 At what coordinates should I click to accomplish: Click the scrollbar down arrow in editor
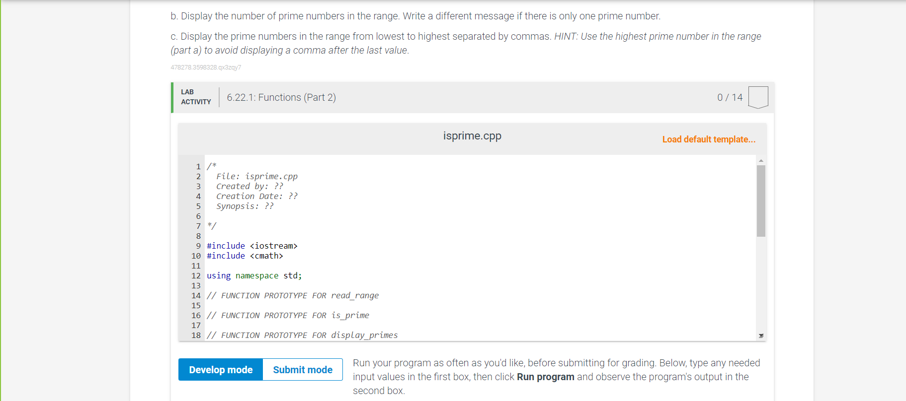click(761, 336)
